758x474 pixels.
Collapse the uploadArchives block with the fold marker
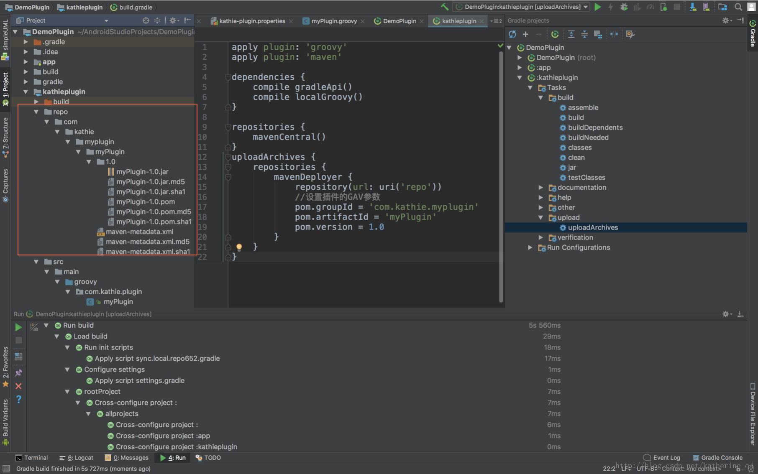click(x=228, y=157)
